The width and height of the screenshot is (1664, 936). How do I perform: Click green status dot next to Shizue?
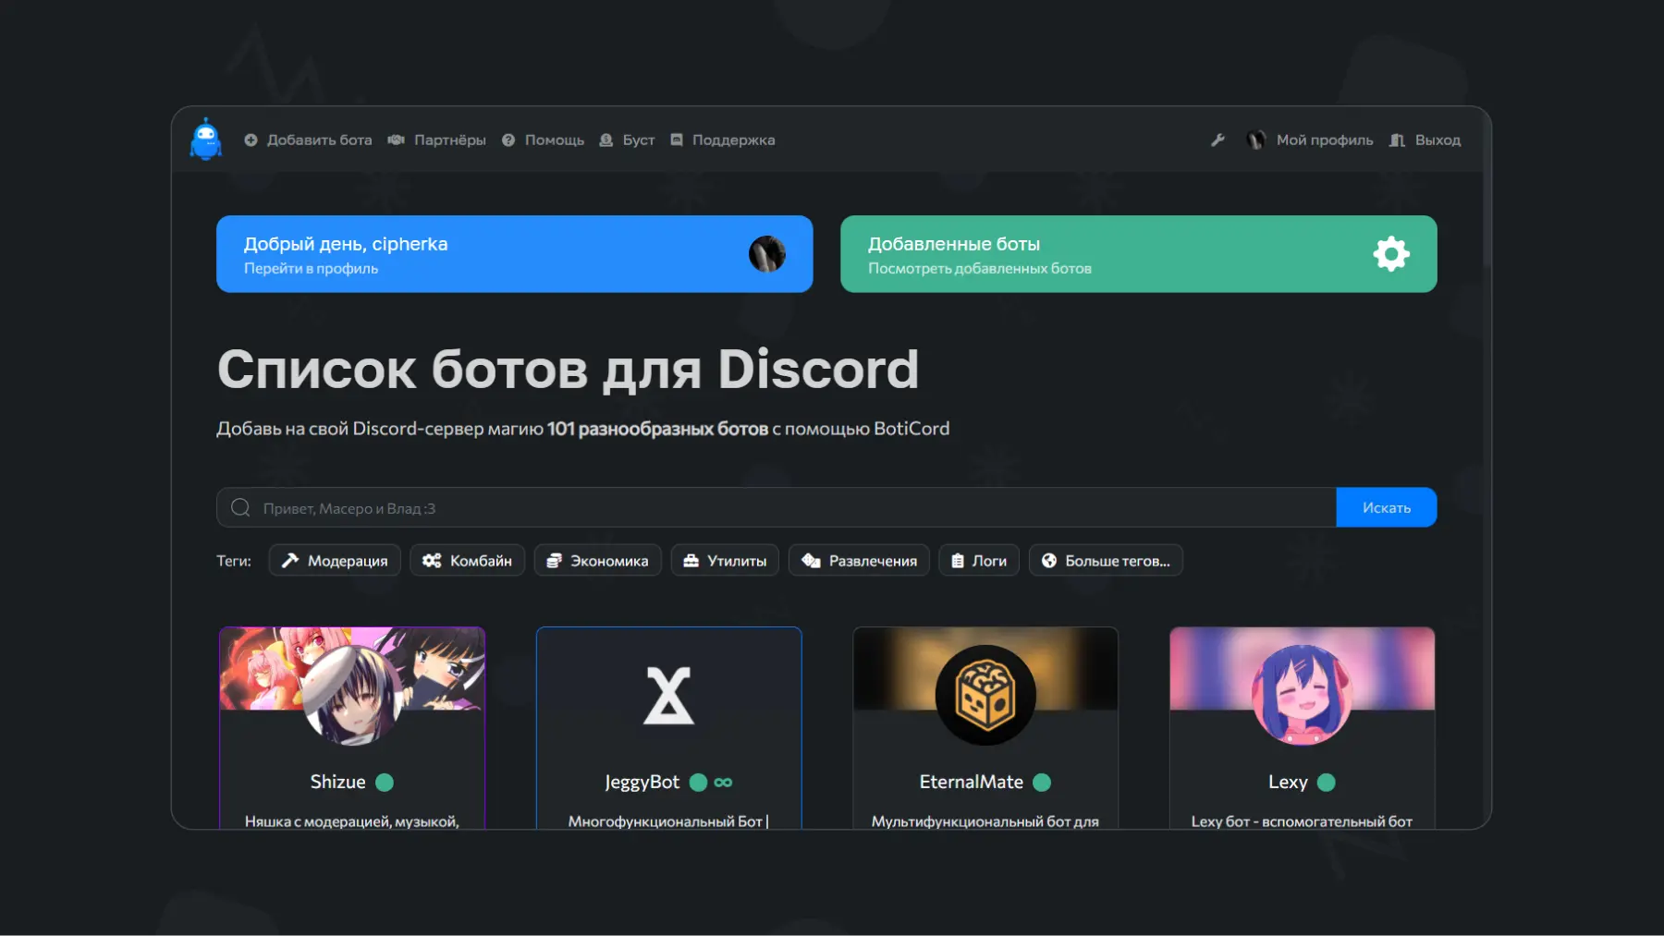click(x=385, y=783)
